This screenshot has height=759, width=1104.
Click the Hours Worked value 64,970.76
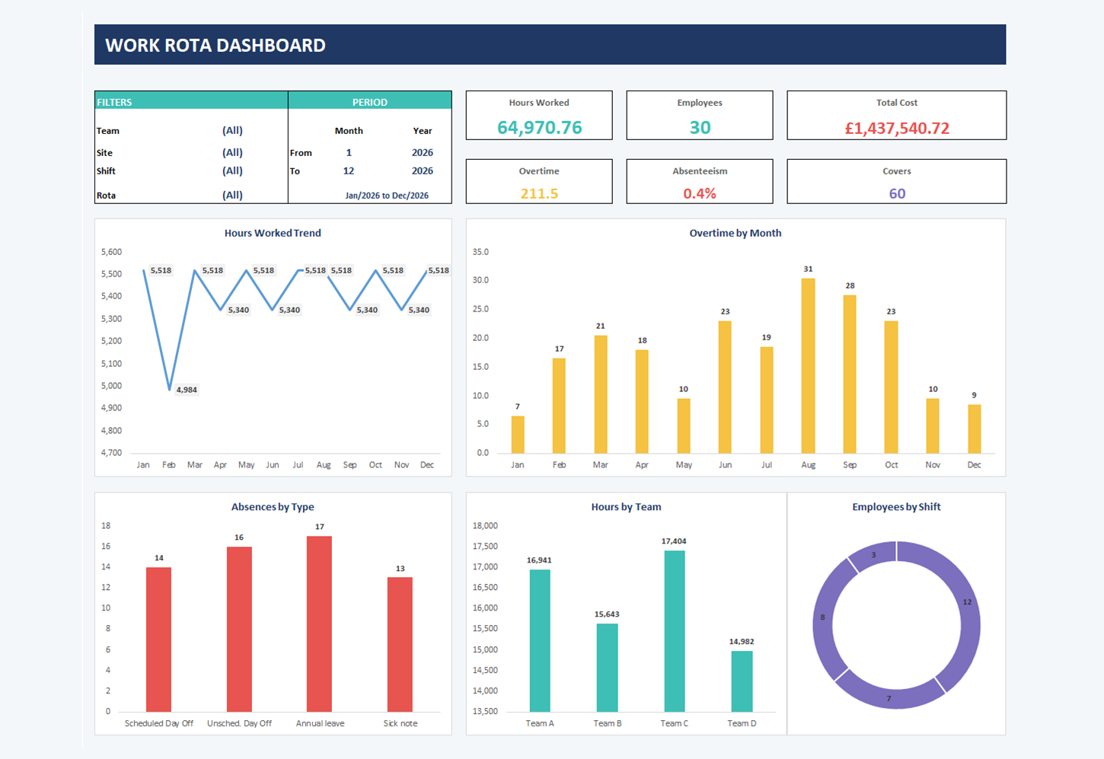(539, 127)
